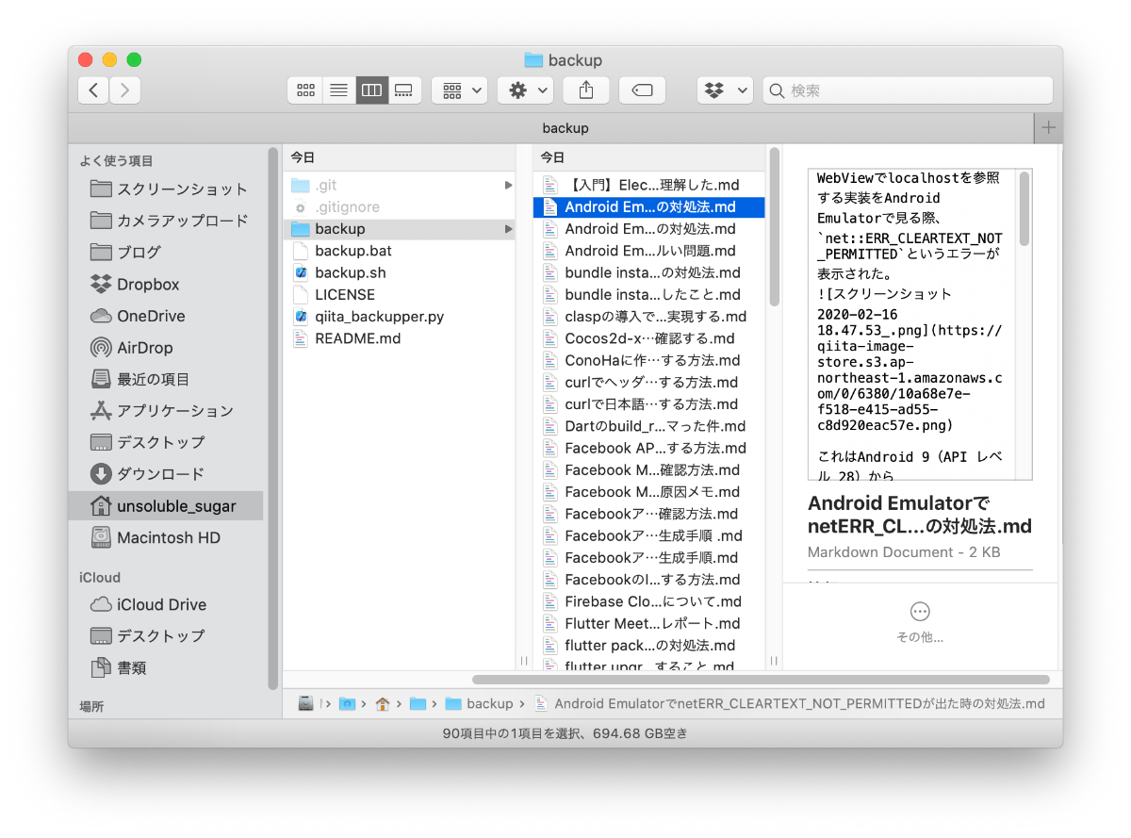Viewport: 1131px width, 838px height.
Task: Expand the .git folder arrow
Action: tap(509, 185)
